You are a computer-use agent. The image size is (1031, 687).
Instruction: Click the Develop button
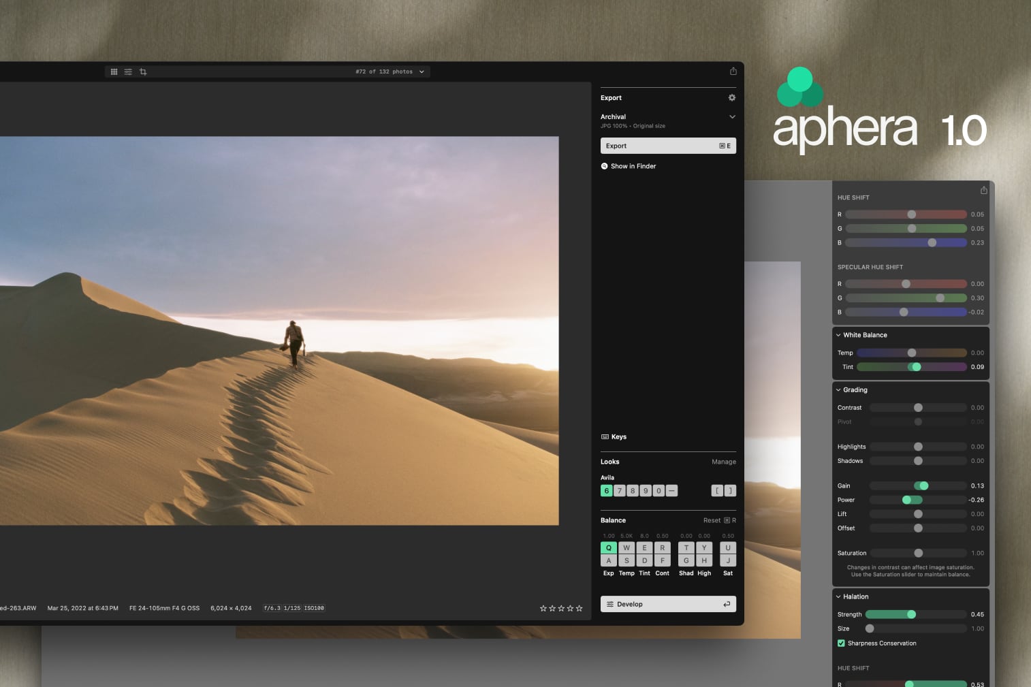(x=668, y=604)
